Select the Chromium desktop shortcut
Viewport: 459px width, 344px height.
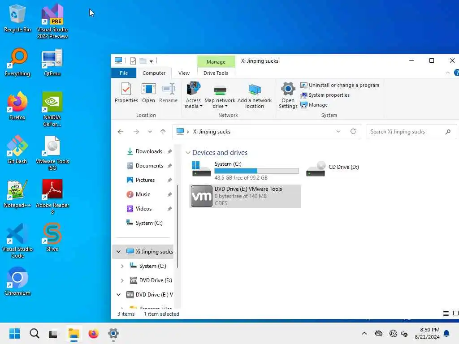pos(17,281)
